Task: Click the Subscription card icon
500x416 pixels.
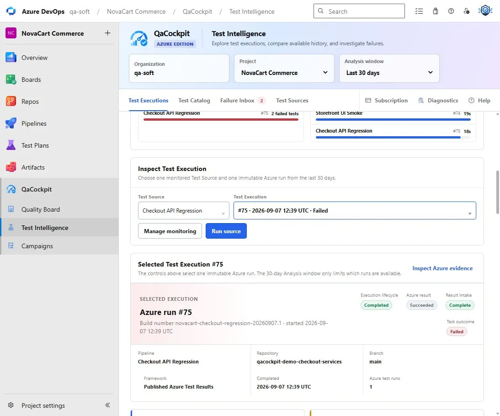Action: [368, 101]
